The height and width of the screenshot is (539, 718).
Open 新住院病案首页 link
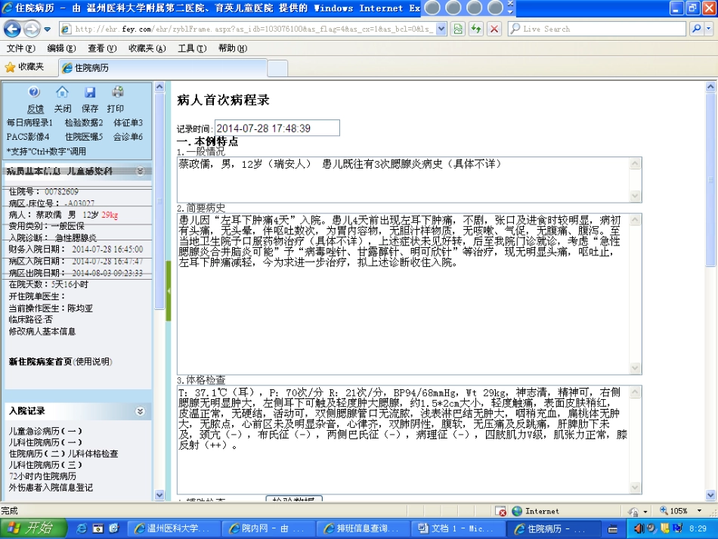(x=40, y=361)
